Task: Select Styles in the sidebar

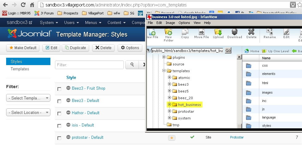Action: pos(28,61)
